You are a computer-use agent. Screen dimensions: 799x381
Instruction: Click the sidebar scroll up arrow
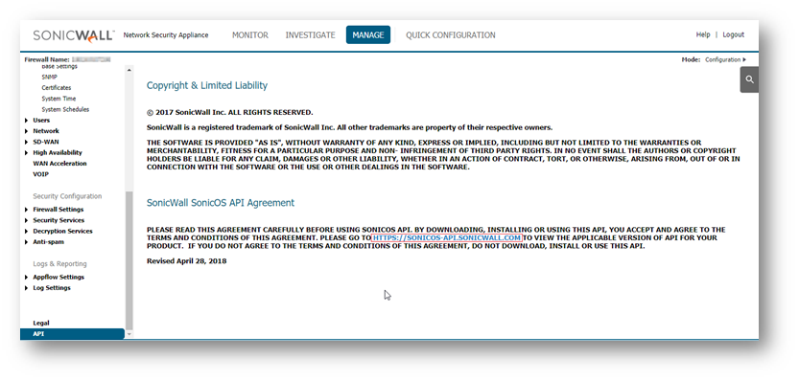coord(129,70)
